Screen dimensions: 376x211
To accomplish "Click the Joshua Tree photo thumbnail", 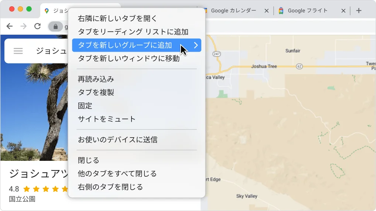I will coord(34,112).
